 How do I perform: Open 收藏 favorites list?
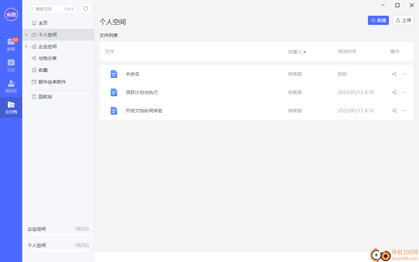58,70
